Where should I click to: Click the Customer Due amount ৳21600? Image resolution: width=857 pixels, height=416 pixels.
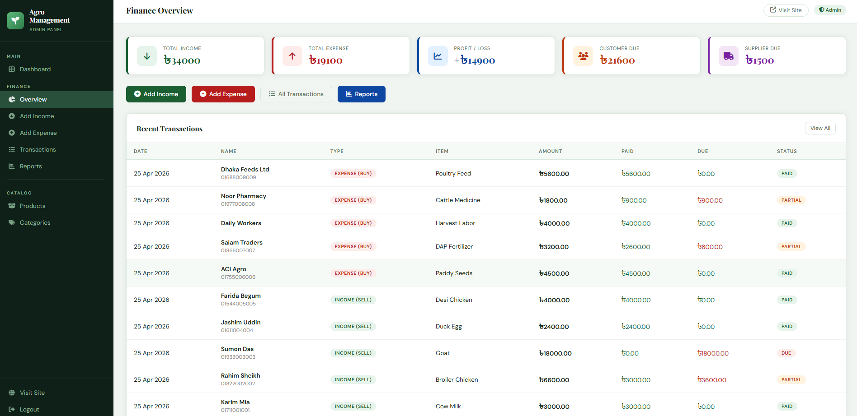coord(617,60)
